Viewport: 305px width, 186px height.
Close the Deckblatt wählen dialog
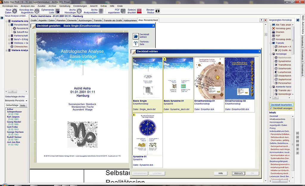(259, 51)
